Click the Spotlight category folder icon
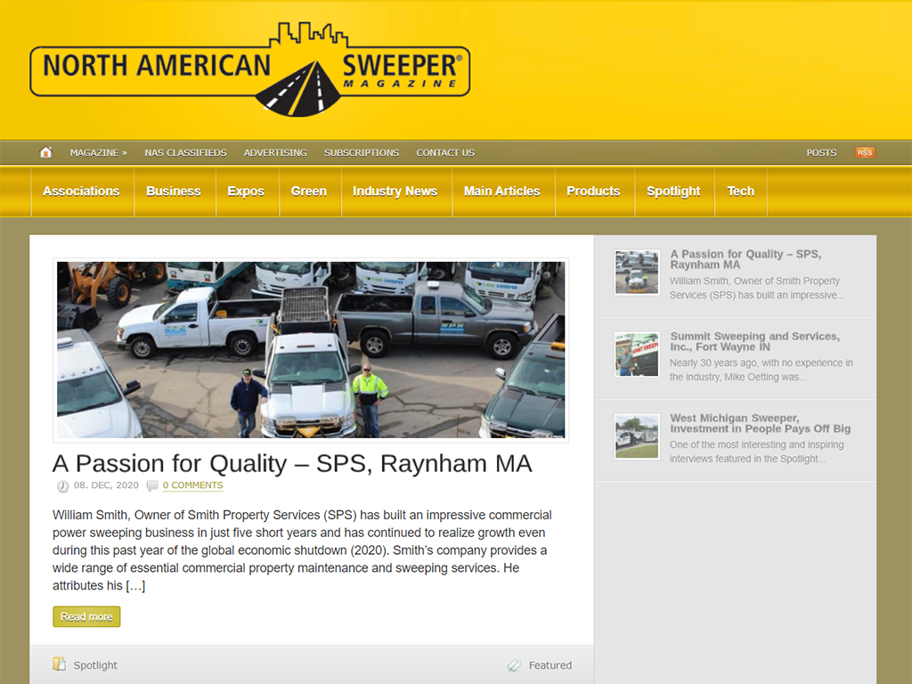Viewport: 912px width, 684px height. 59,664
